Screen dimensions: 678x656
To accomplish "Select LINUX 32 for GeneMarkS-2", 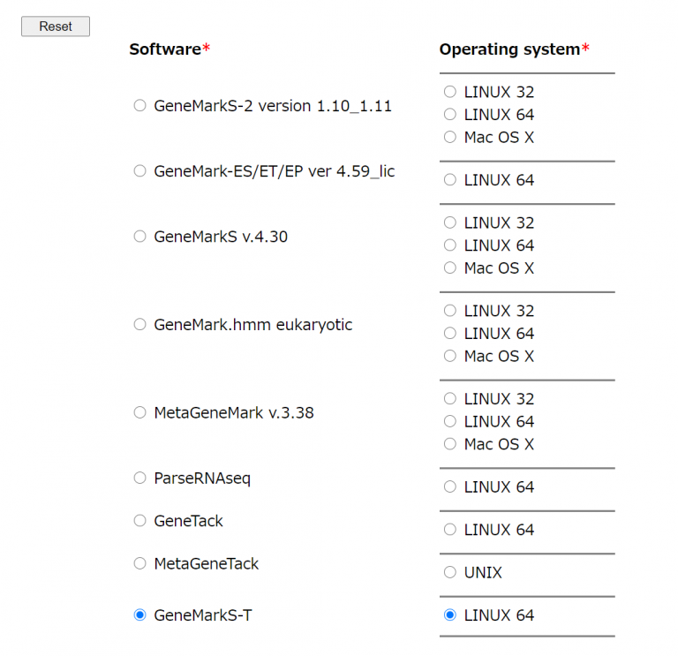I will 450,92.
